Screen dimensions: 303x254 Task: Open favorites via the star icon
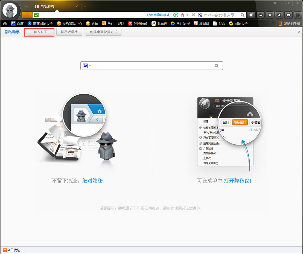(270, 15)
